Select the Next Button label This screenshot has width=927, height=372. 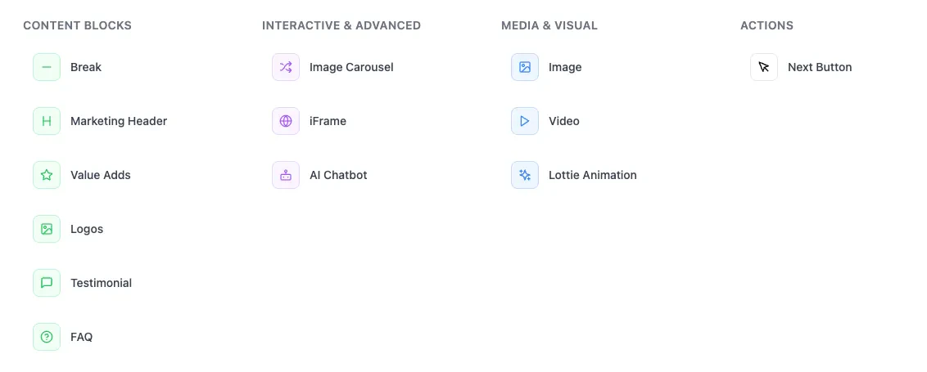tap(820, 67)
